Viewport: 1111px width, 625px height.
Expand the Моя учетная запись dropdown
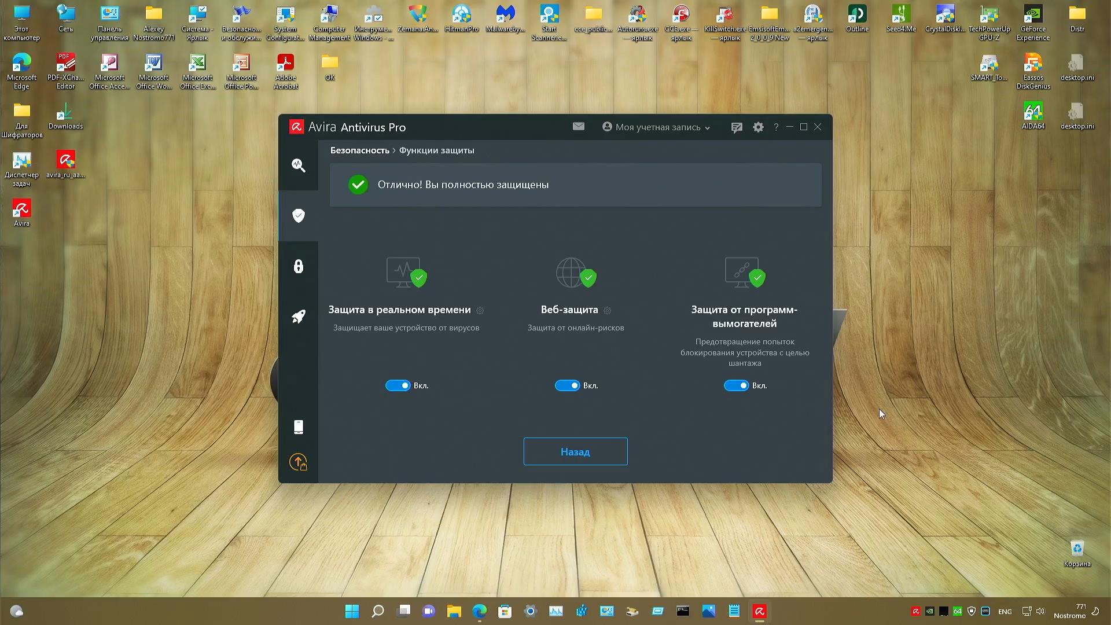tap(657, 127)
